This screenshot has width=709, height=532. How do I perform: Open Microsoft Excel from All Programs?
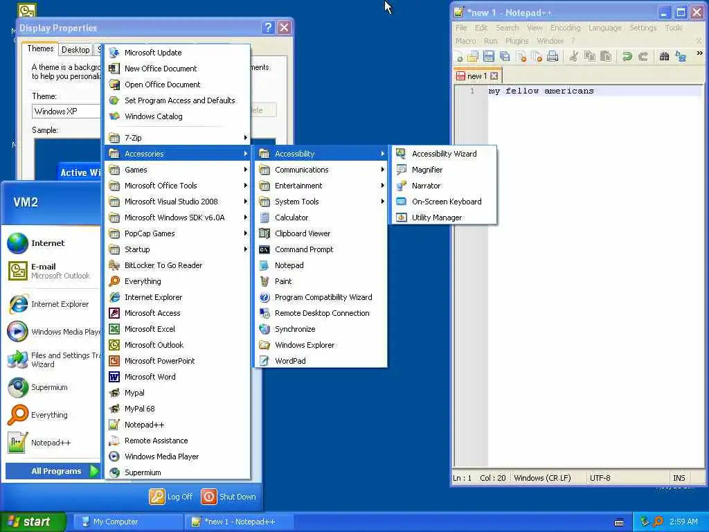click(x=178, y=329)
